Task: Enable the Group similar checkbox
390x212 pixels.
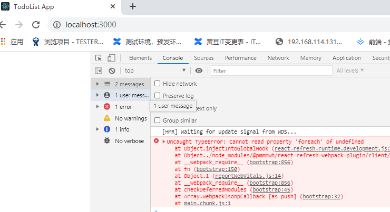Action: click(x=157, y=120)
